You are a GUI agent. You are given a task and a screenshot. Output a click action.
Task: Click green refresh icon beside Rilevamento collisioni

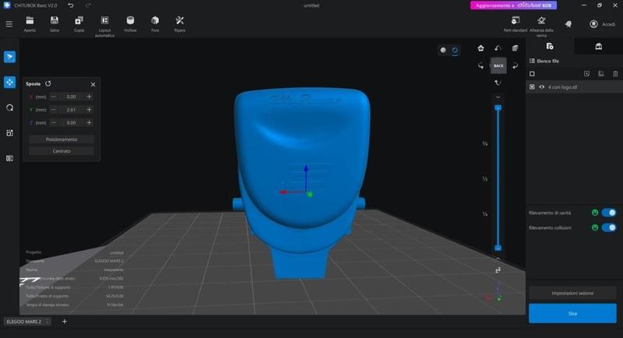595,227
